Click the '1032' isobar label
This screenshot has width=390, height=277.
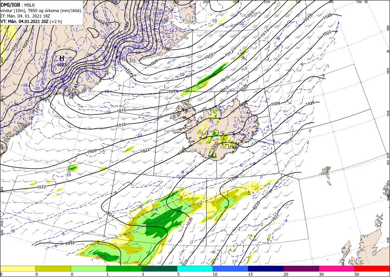(275, 217)
